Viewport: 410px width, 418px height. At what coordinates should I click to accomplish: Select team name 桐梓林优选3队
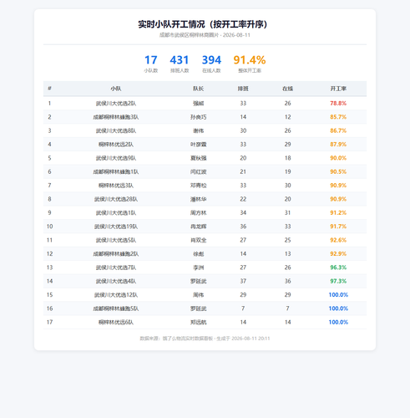[116, 186]
